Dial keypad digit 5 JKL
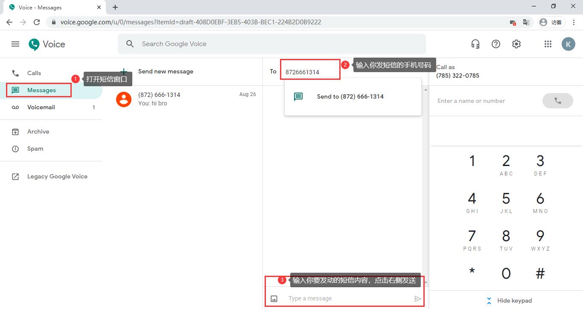 point(506,202)
